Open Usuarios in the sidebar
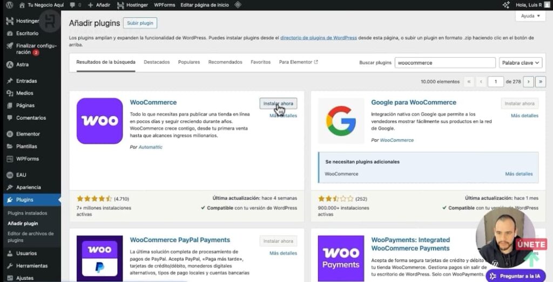Viewport: 553px width, 282px height. pos(26,253)
